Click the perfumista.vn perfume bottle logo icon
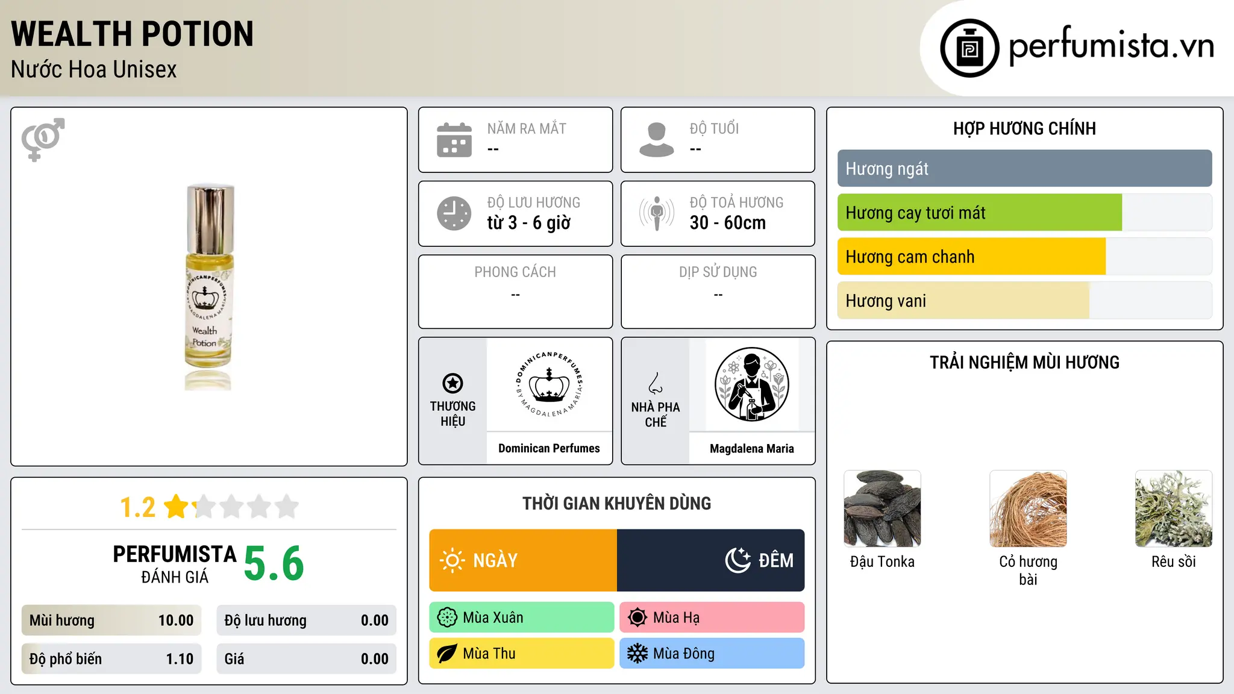 (969, 48)
